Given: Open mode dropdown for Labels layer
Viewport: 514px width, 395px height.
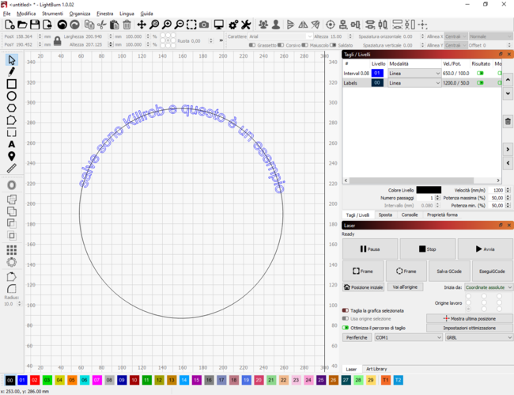Looking at the screenshot, I should click(x=414, y=82).
